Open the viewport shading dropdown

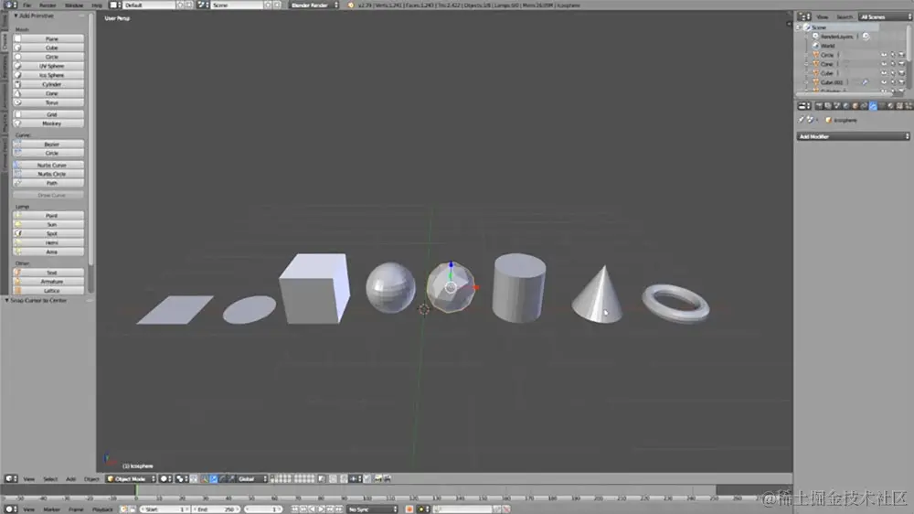coord(165,479)
